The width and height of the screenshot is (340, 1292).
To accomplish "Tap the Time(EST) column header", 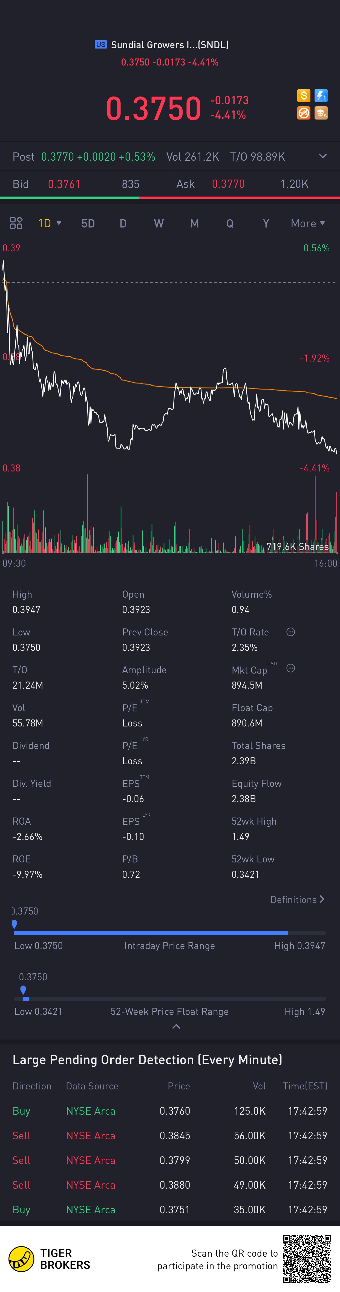I will (x=305, y=1086).
